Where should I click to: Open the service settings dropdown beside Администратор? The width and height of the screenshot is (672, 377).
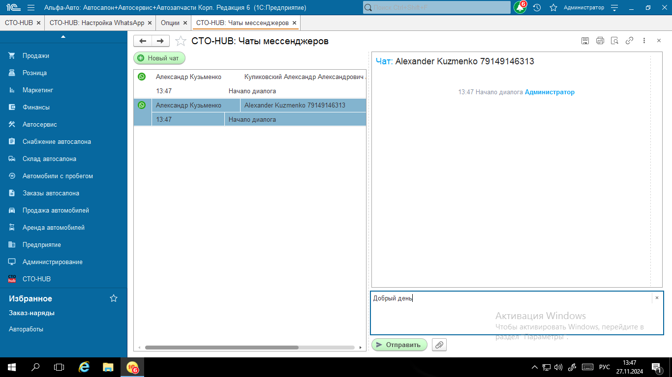pyautogui.click(x=614, y=7)
